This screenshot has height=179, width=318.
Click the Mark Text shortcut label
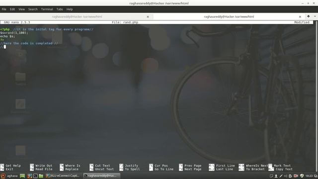282,166
